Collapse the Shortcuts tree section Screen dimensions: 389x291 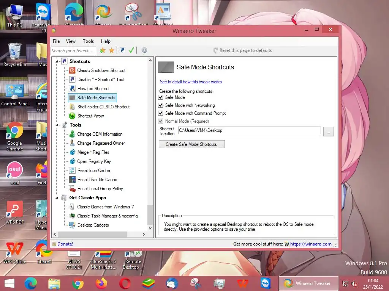[57, 61]
